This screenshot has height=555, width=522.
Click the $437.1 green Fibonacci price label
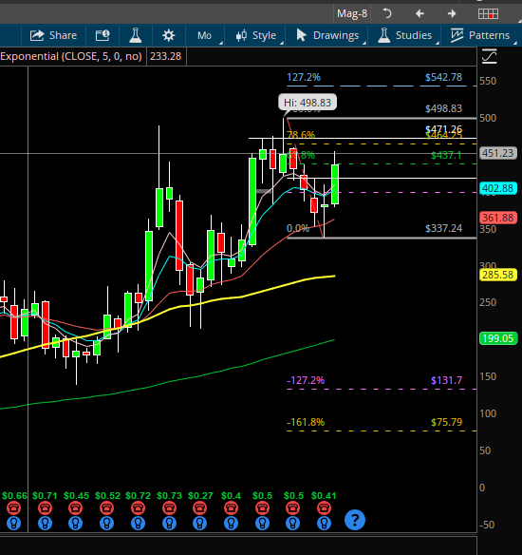click(x=446, y=155)
